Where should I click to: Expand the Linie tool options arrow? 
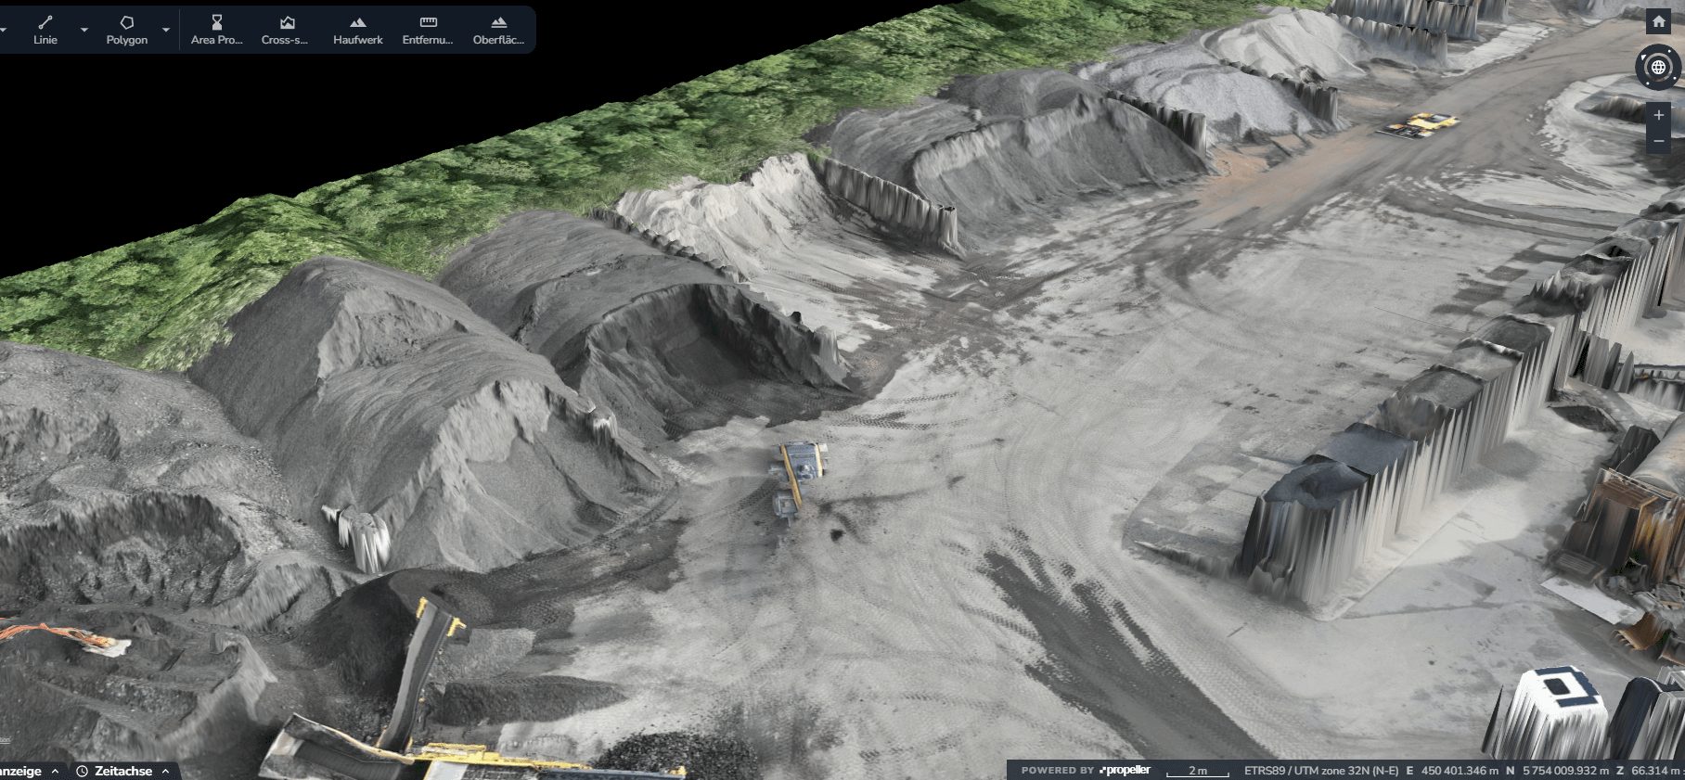[84, 30]
